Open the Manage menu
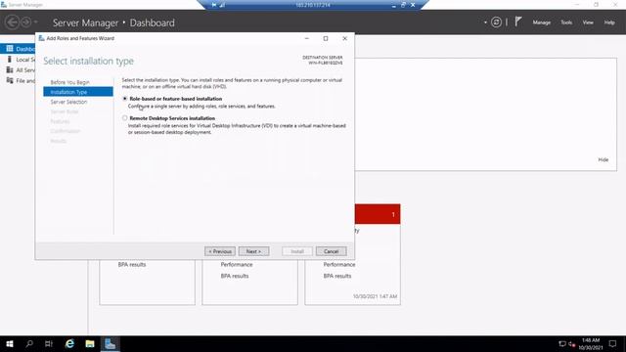626x352 pixels. coord(541,22)
